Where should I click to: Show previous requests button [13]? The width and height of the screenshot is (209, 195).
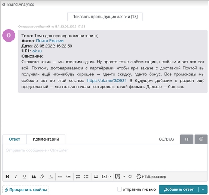[105, 16]
